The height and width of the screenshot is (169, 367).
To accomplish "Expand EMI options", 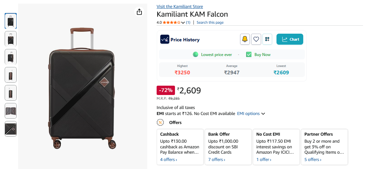I will coord(251,114).
